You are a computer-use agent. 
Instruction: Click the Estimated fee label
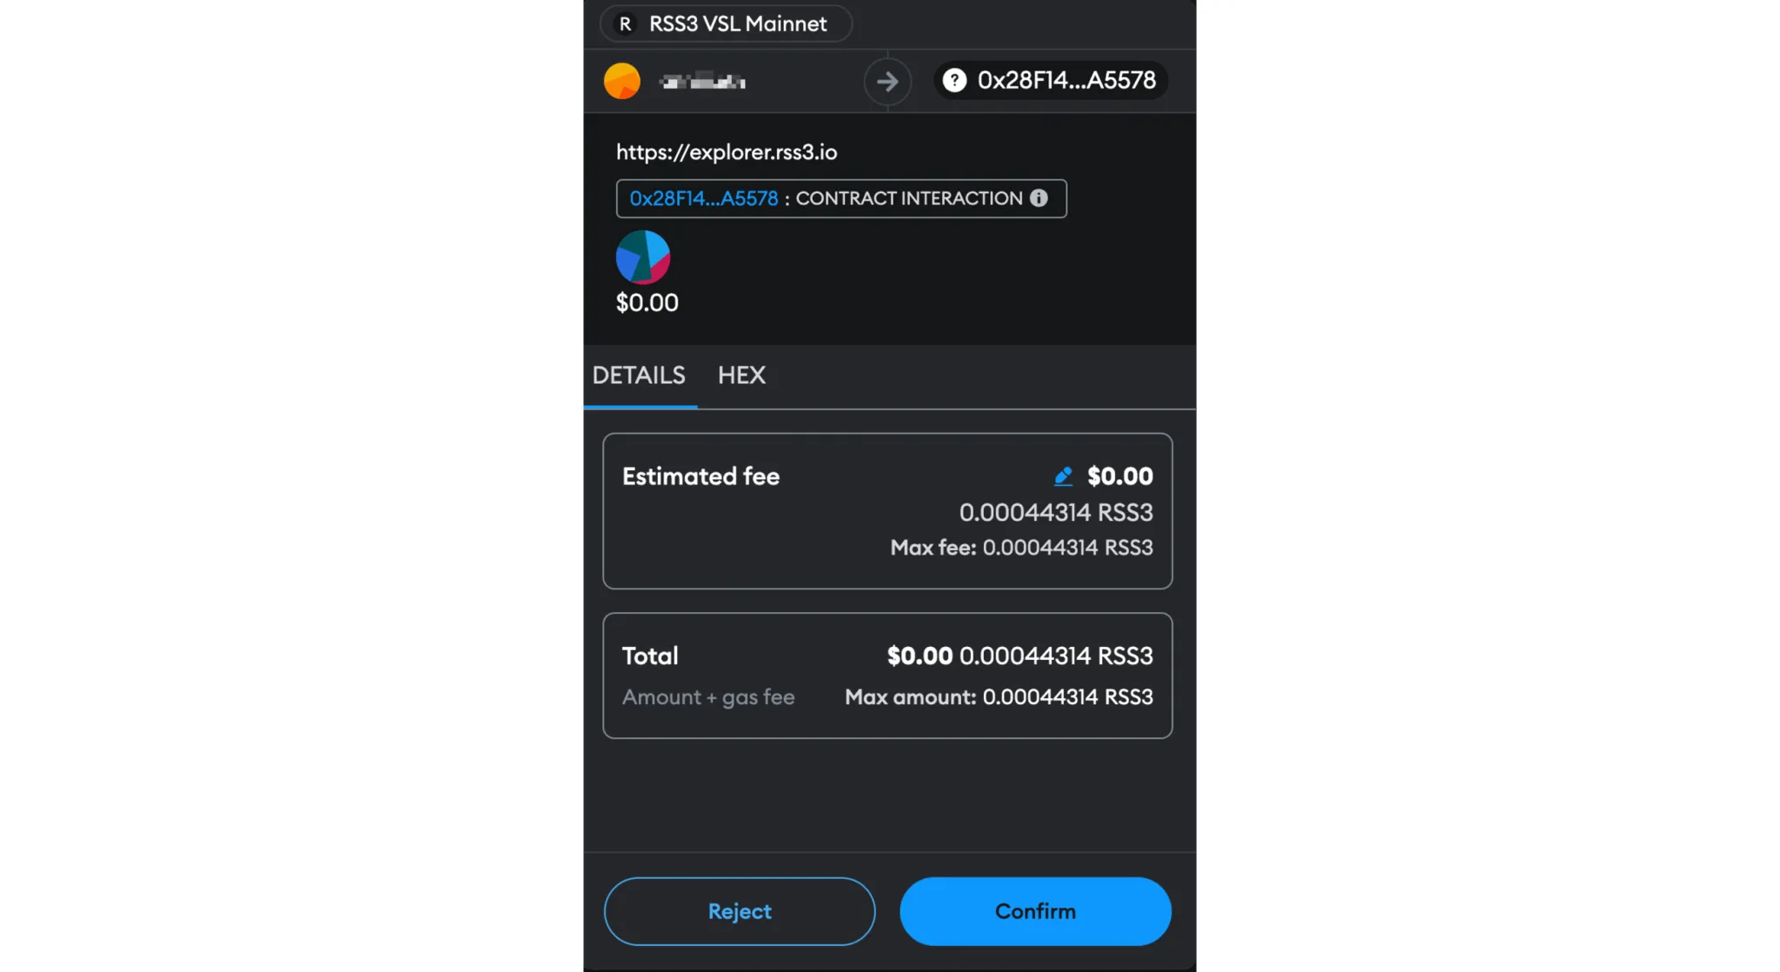701,476
